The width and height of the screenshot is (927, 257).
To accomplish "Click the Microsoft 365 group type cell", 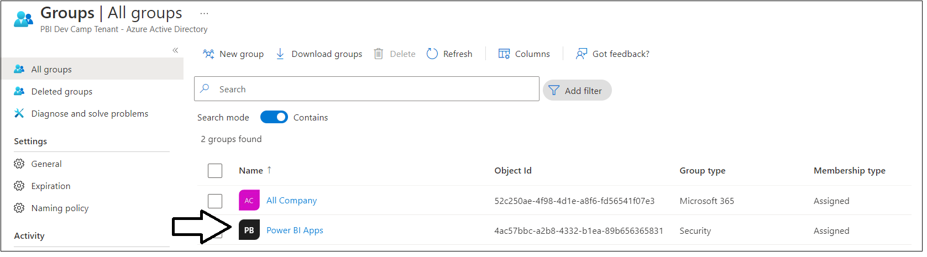I will 707,201.
